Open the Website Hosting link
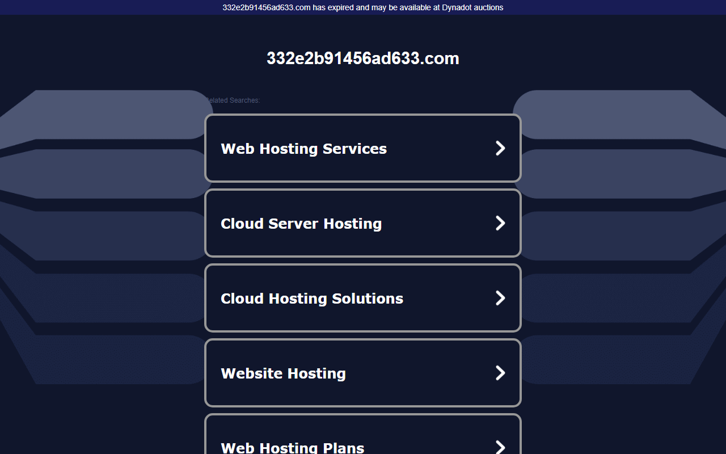 pos(363,373)
